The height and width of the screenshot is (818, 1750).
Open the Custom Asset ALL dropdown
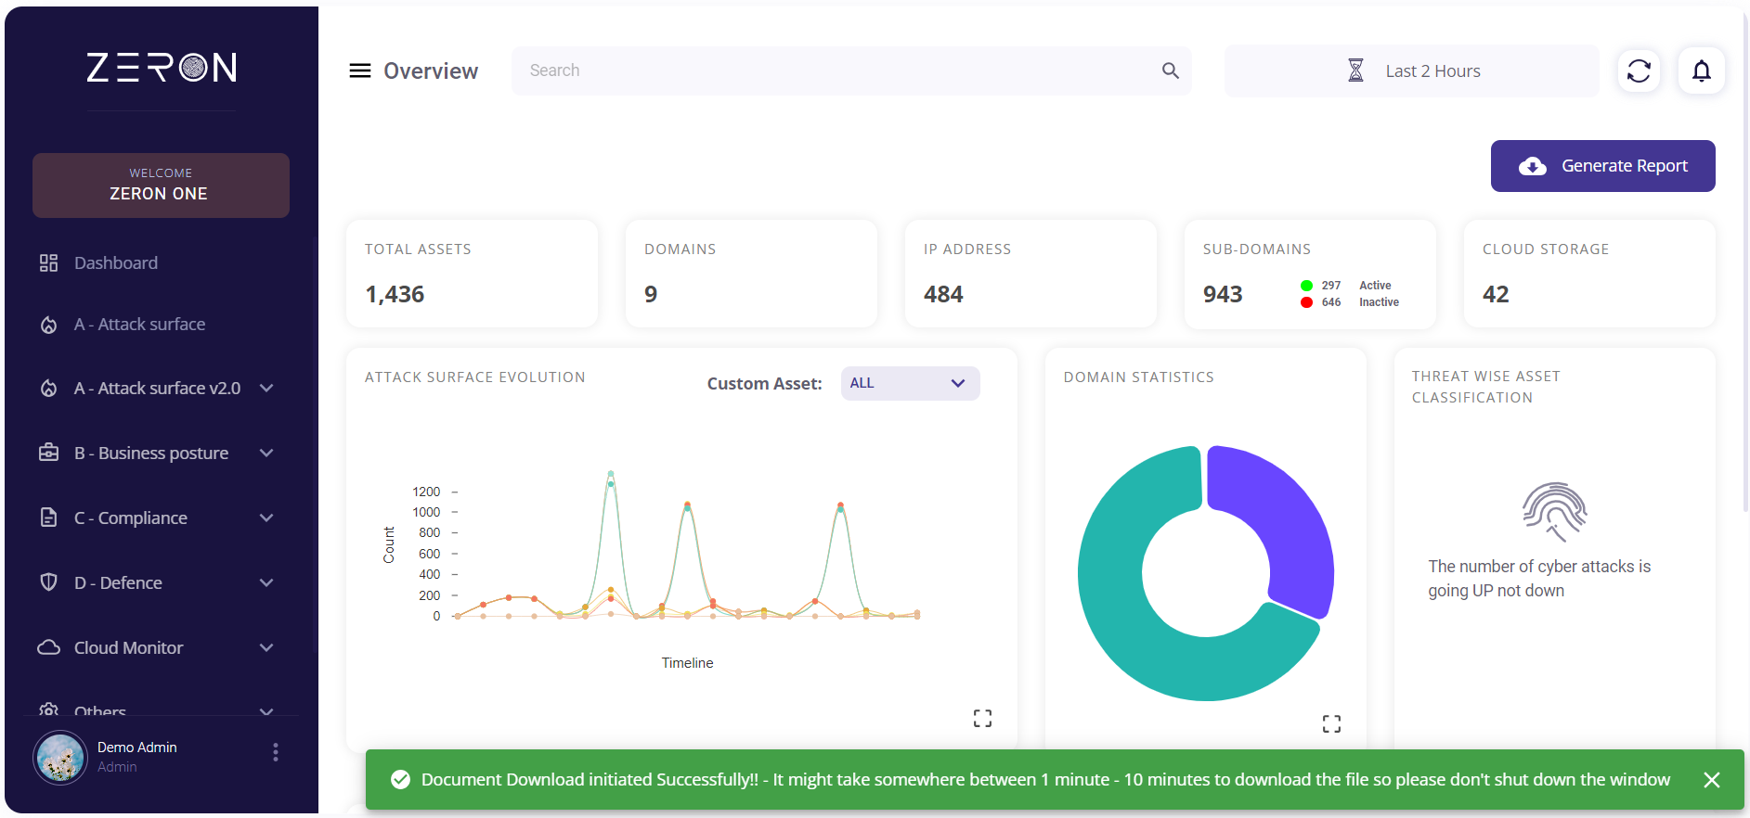(x=910, y=383)
